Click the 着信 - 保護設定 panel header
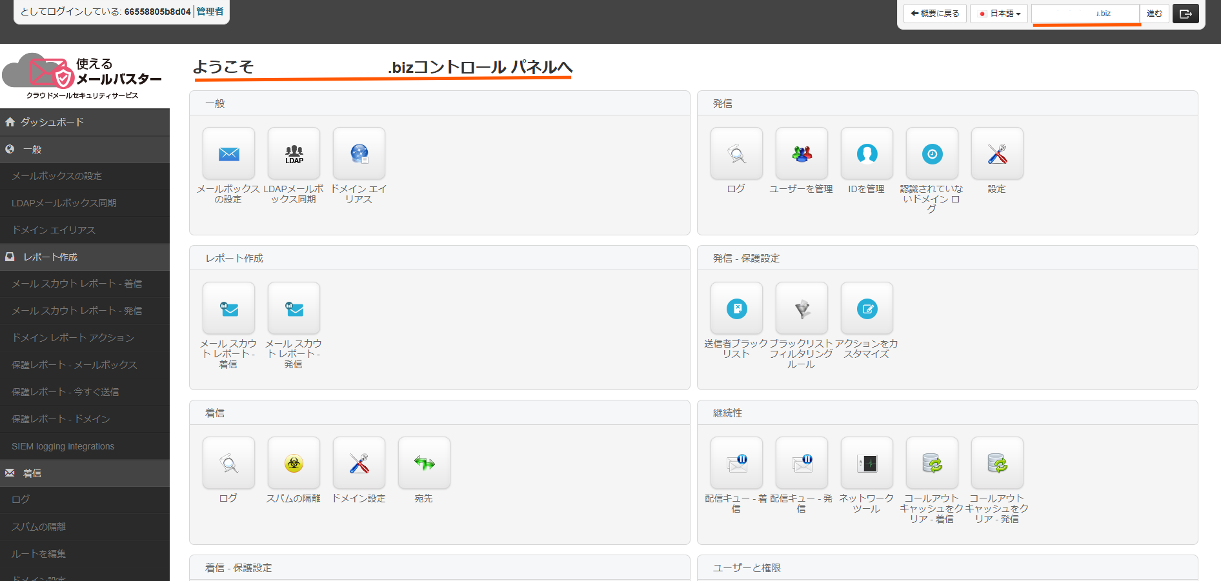Image resolution: width=1221 pixels, height=581 pixels. 439,567
